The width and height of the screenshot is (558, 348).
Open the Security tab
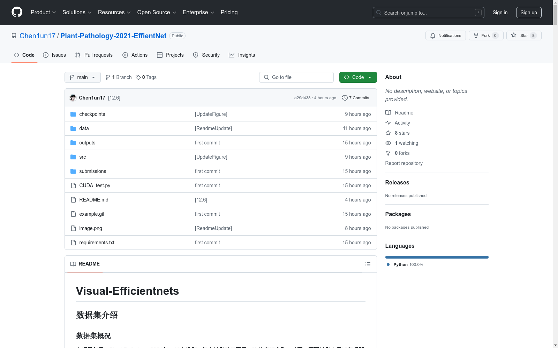tap(206, 55)
